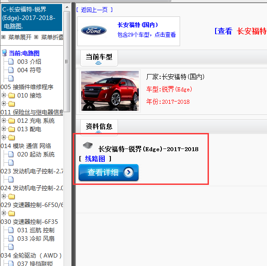Expand the 013 配电 folder node
Screen dimensions: 267x266
pyautogui.click(x=4, y=129)
